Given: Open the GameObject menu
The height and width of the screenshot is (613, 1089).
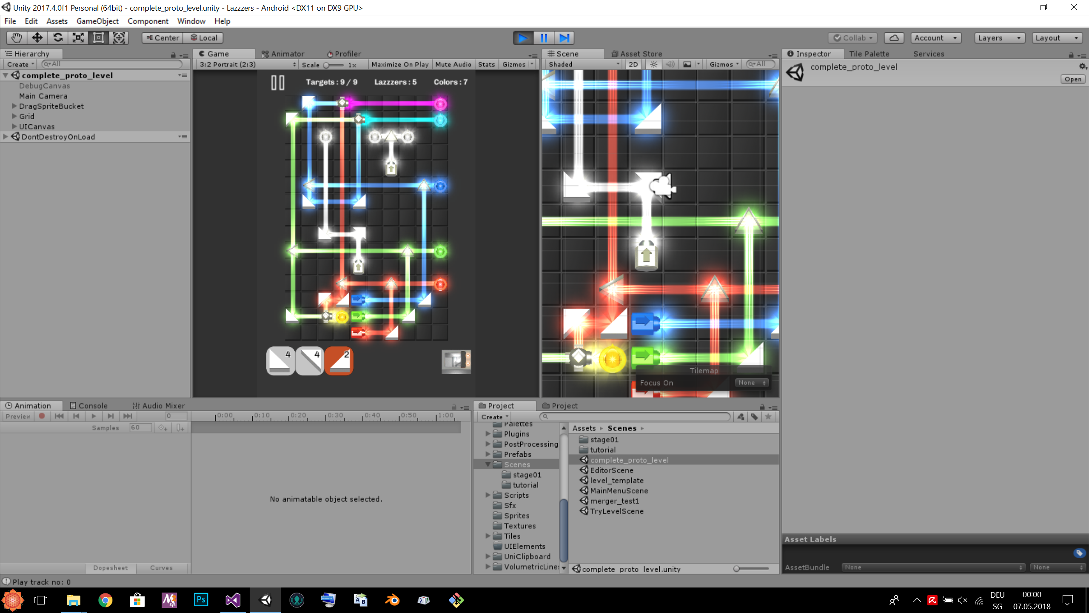Looking at the screenshot, I should (97, 21).
